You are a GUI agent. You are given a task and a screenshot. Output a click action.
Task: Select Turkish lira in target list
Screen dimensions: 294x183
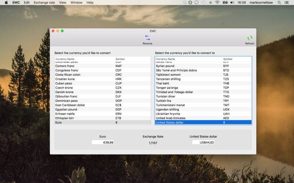pyautogui.click(x=203, y=101)
